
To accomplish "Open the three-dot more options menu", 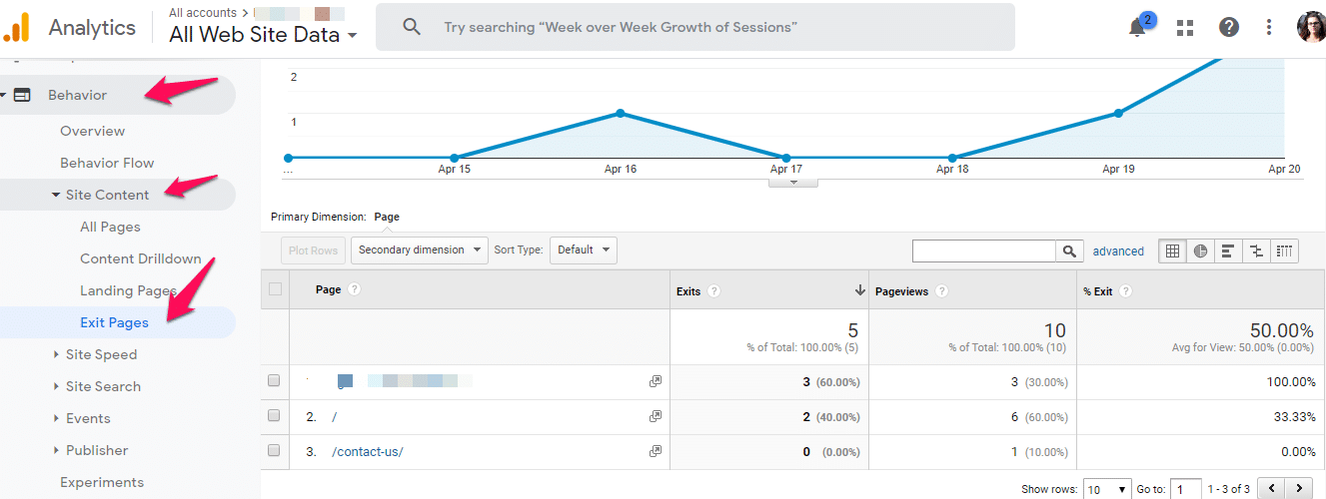I will (1269, 28).
